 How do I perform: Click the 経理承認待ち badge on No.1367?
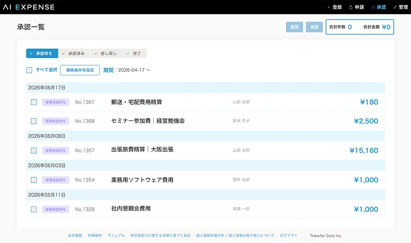click(55, 102)
